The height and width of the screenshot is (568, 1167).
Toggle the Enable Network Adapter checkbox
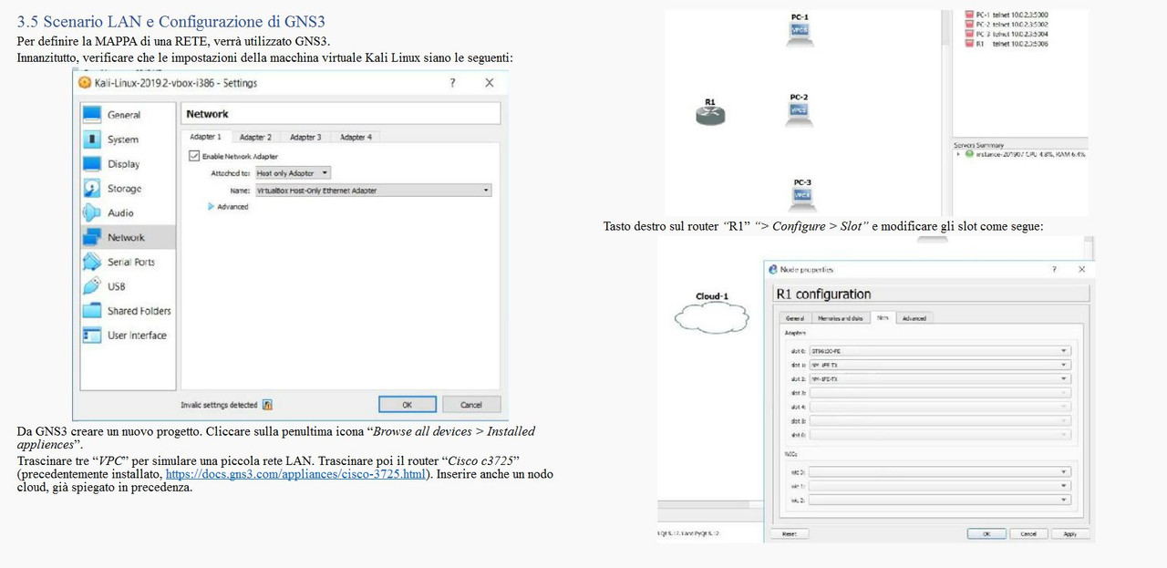coord(193,156)
